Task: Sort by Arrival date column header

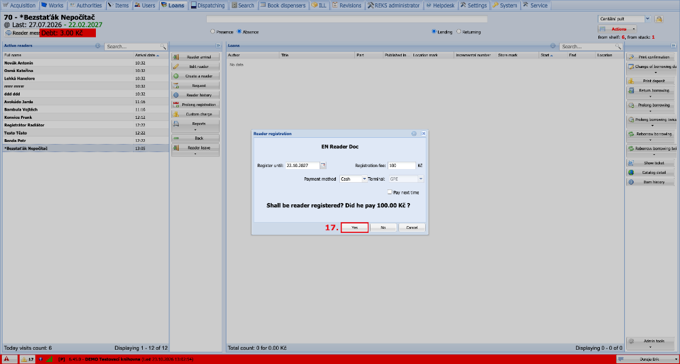Action: click(x=150, y=55)
